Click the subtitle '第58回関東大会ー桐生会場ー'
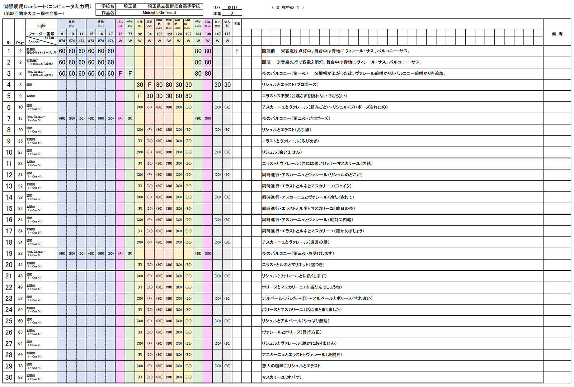Image resolution: width=574 pixels, height=387 pixels. [34, 14]
